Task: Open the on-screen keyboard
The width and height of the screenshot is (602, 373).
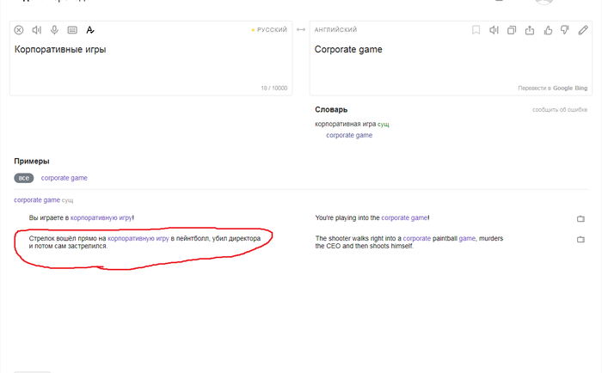Action: (72, 30)
